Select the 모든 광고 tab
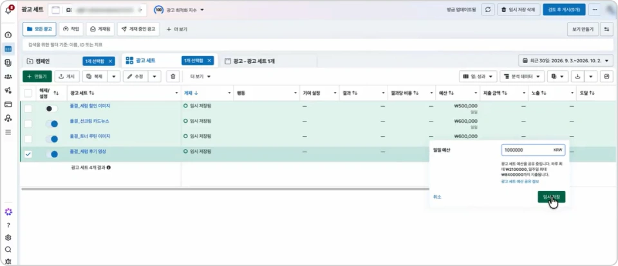The width and height of the screenshot is (618, 266). [39, 29]
